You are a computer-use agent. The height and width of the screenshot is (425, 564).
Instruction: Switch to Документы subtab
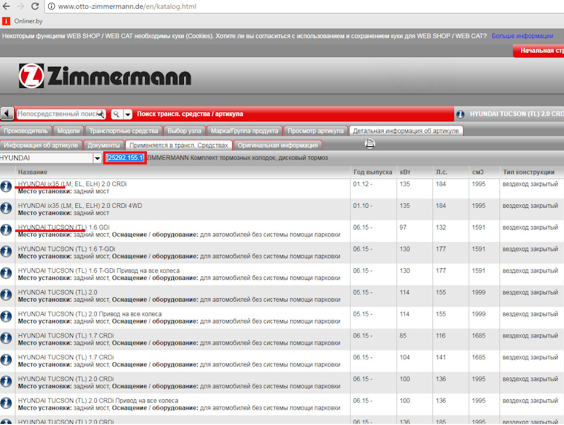point(103,145)
